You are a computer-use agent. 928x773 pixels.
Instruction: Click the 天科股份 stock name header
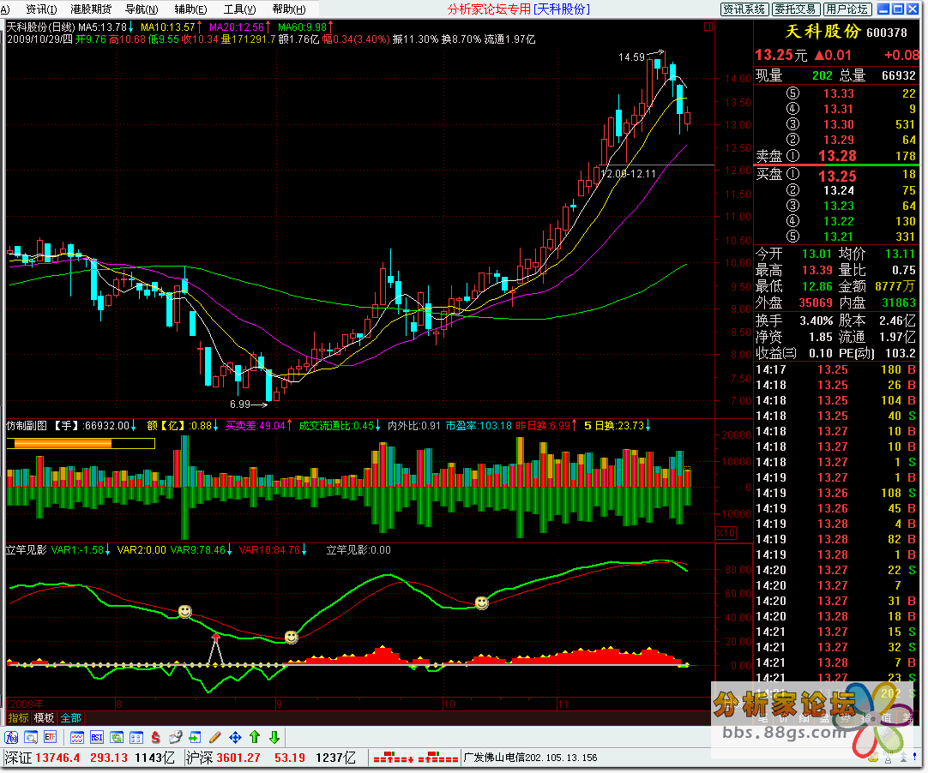click(x=823, y=32)
